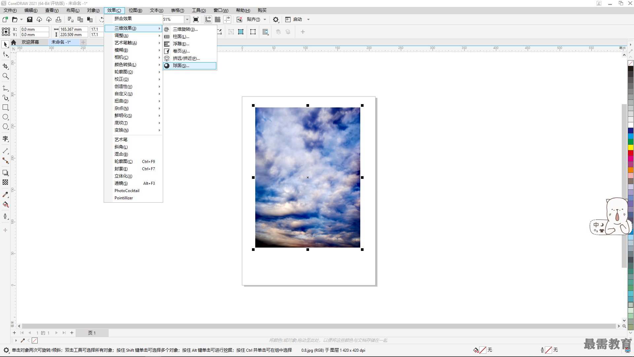Select the Zoom magnifier tool
Screen dimensions: 634x357
pyautogui.click(x=5, y=76)
